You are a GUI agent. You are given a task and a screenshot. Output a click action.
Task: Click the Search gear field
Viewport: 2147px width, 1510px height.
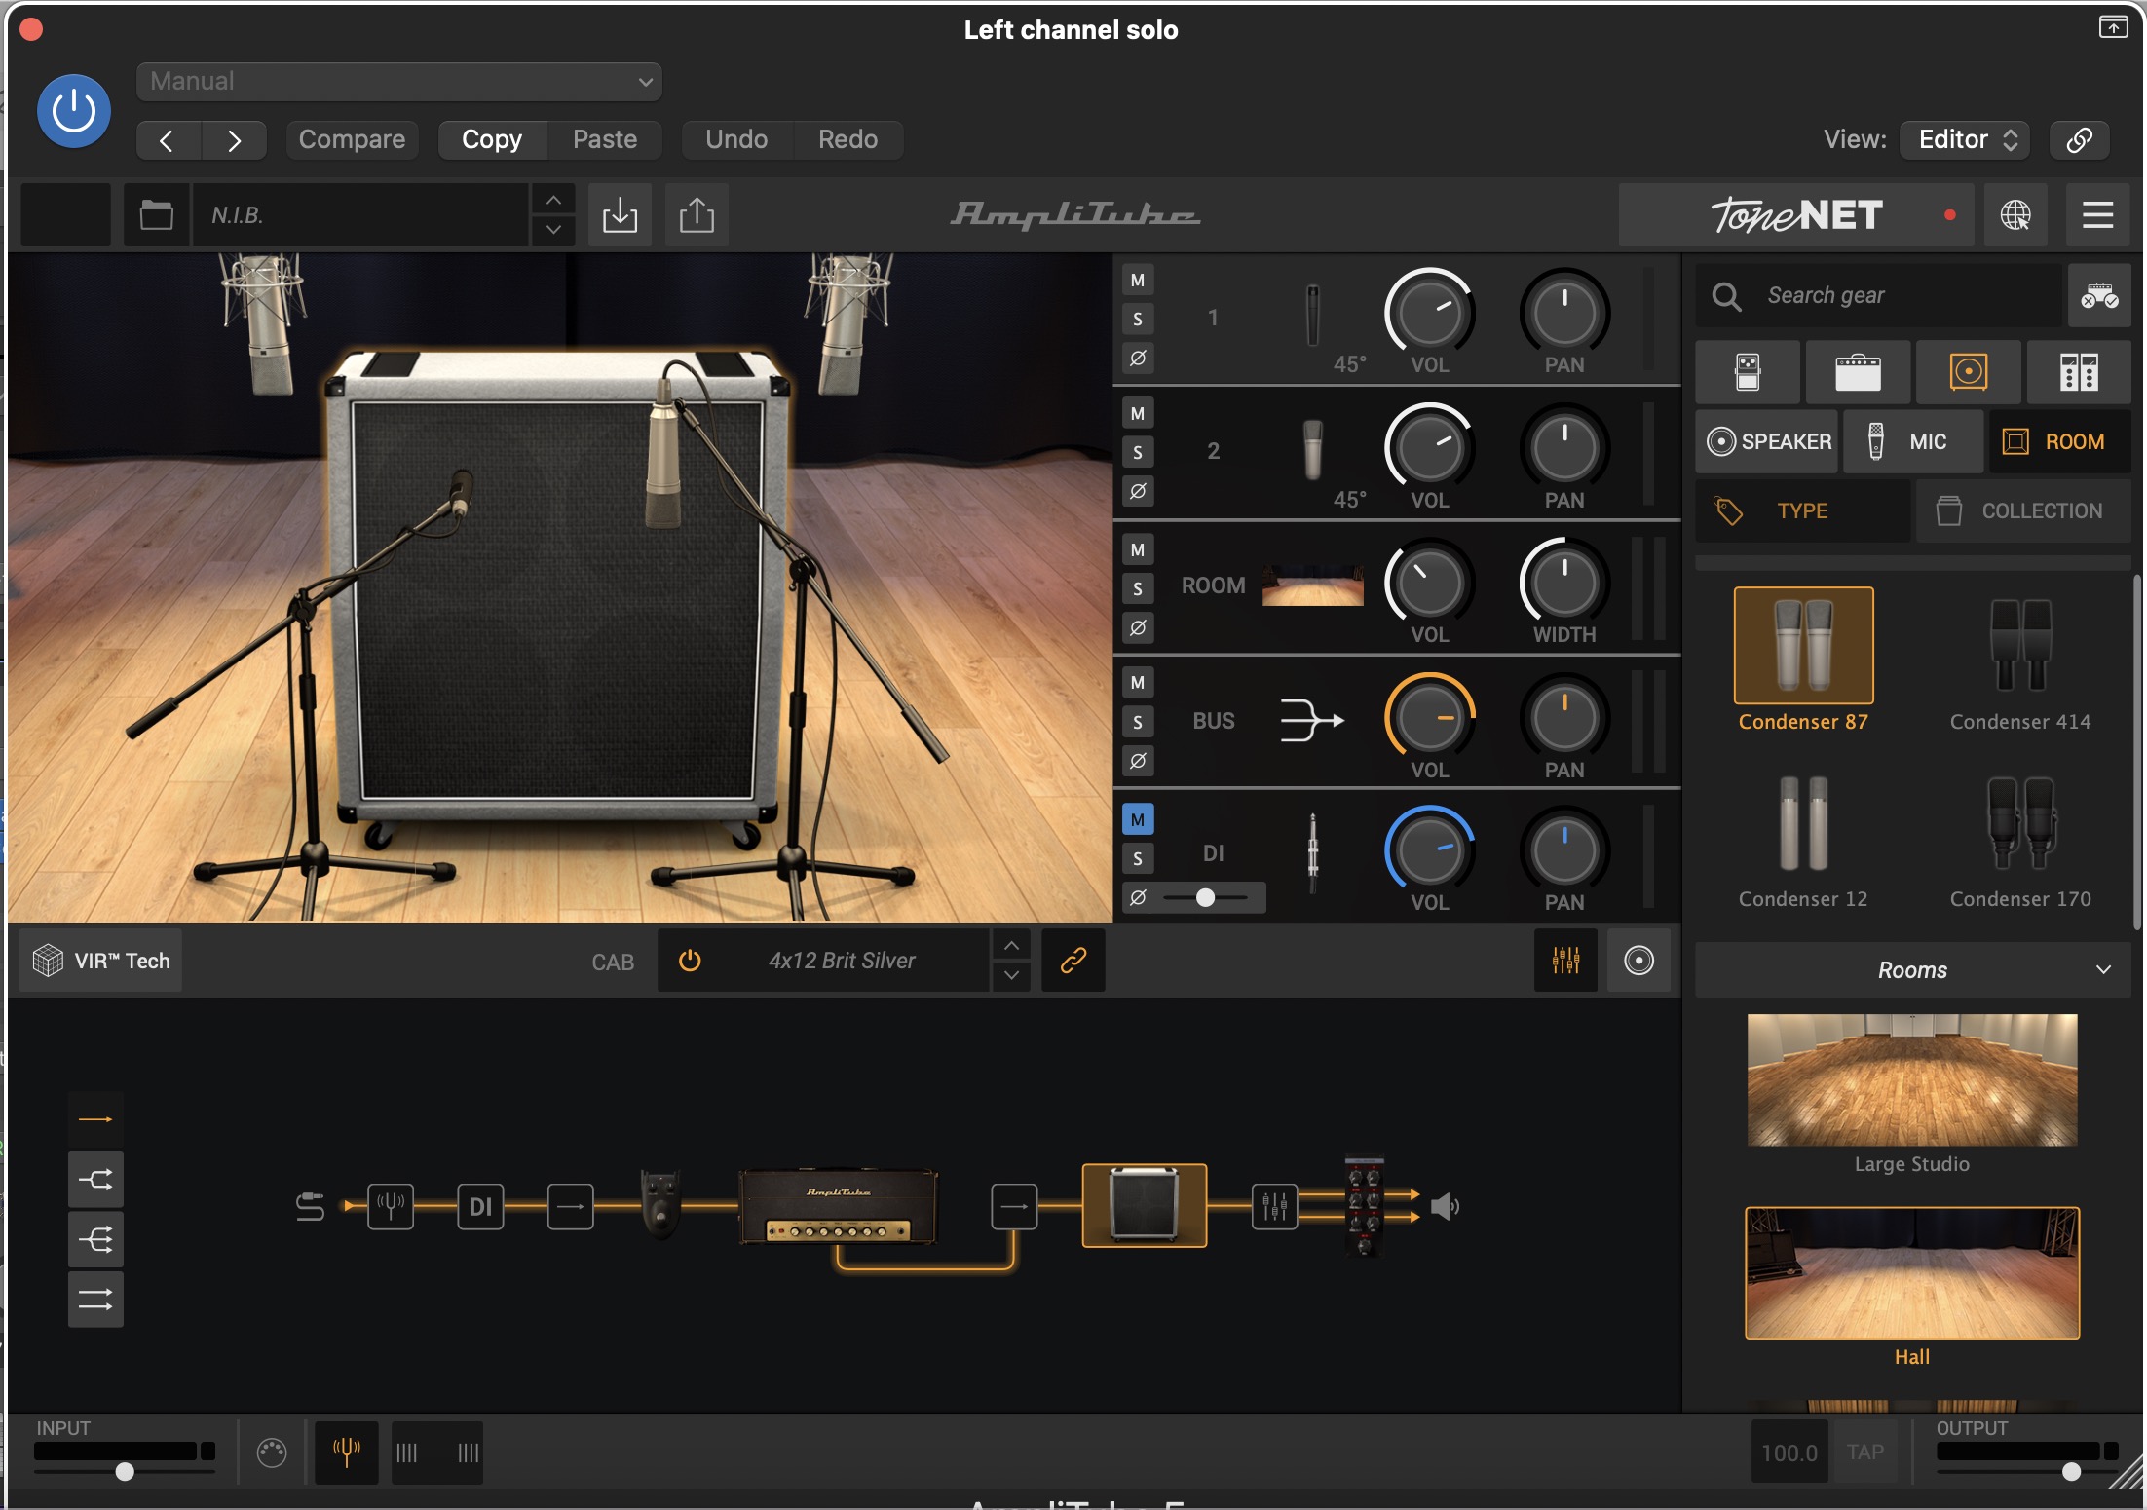tap(1880, 295)
